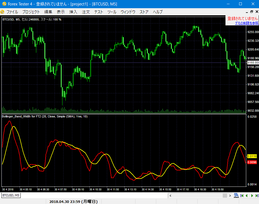Step forward one candle with green forward arrow icon
The width and height of the screenshot is (259, 204).
click(x=252, y=196)
